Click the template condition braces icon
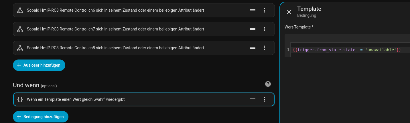Screen dimensions: 410x123 pyautogui.click(x=20, y=99)
